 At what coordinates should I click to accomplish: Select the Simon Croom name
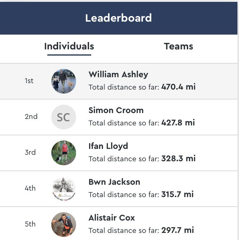click(x=116, y=110)
